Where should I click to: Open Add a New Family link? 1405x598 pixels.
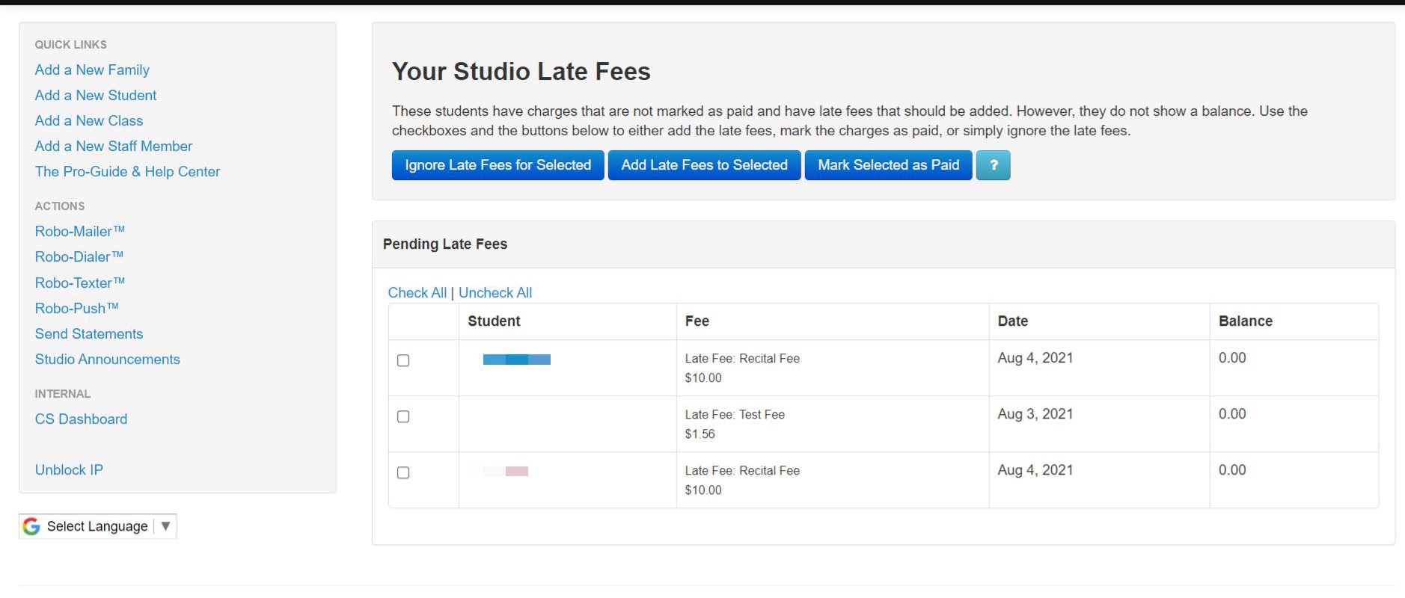(x=92, y=70)
